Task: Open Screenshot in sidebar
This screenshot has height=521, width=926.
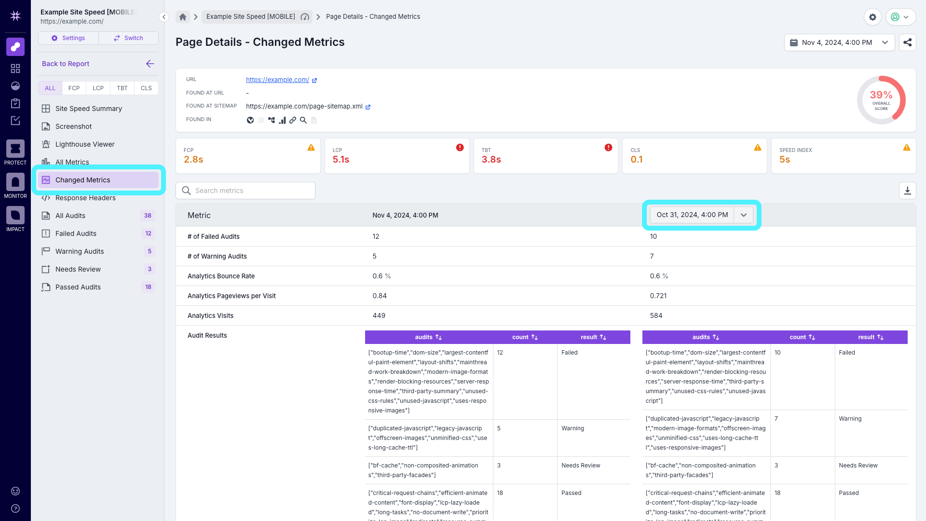Action: tap(98, 126)
